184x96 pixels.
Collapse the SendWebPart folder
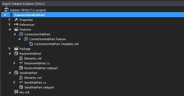coord(10,73)
